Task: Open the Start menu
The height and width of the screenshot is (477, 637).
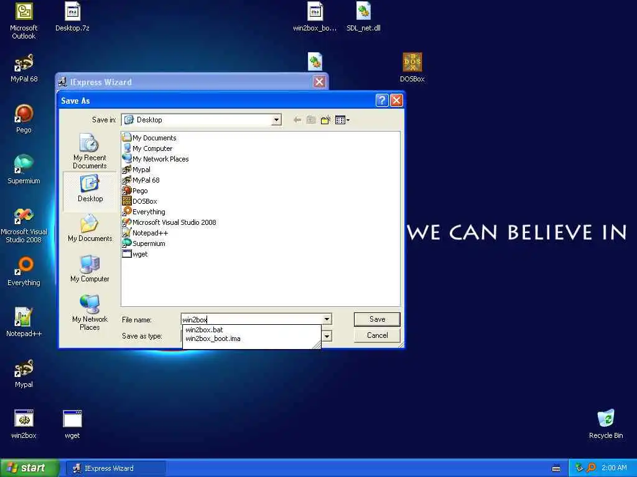Action: 29,468
